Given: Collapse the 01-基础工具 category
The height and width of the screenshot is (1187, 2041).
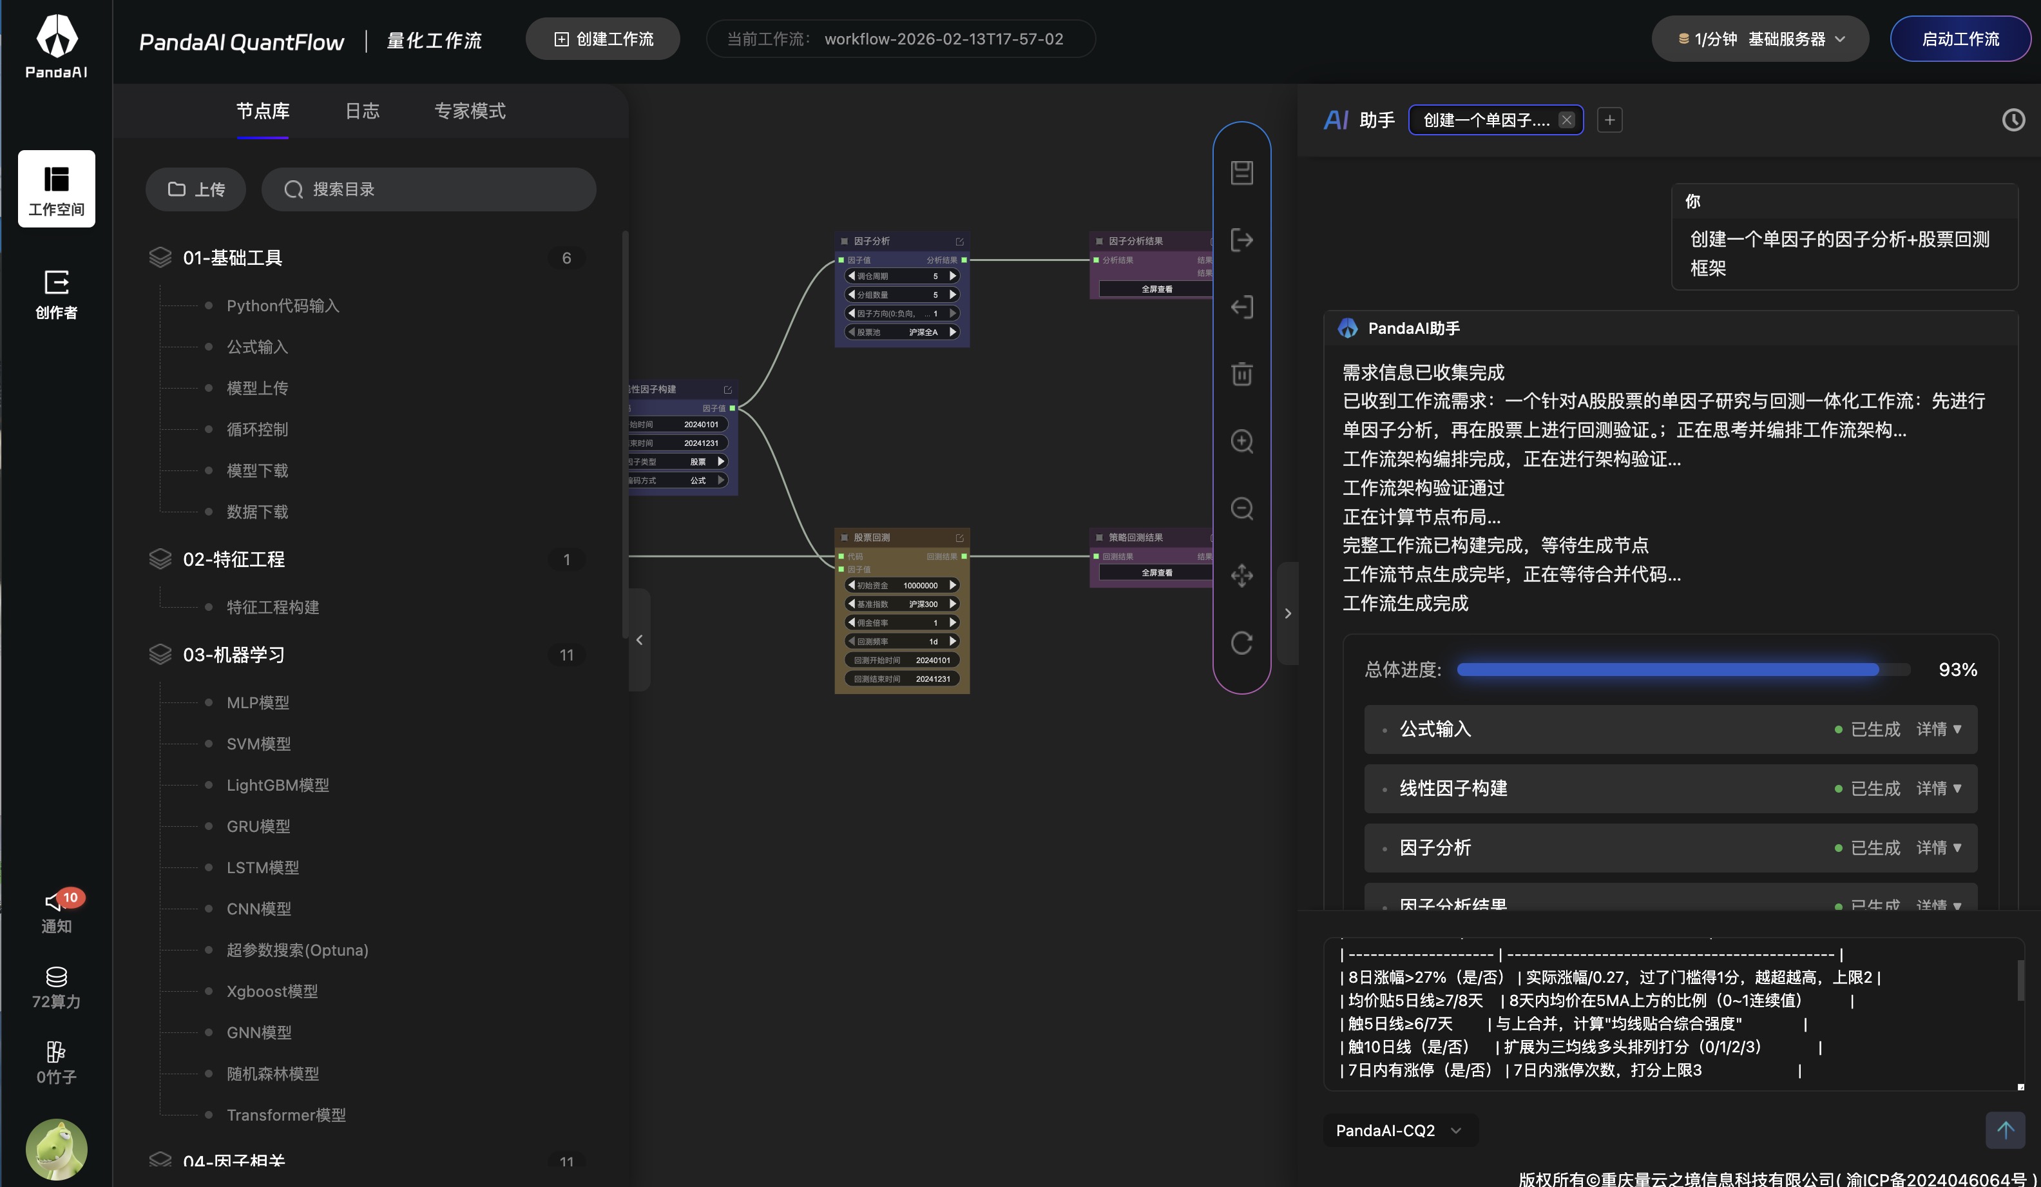Looking at the screenshot, I should click(x=366, y=258).
